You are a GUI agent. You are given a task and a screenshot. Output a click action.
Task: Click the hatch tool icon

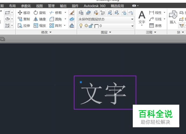tap(7, 25)
